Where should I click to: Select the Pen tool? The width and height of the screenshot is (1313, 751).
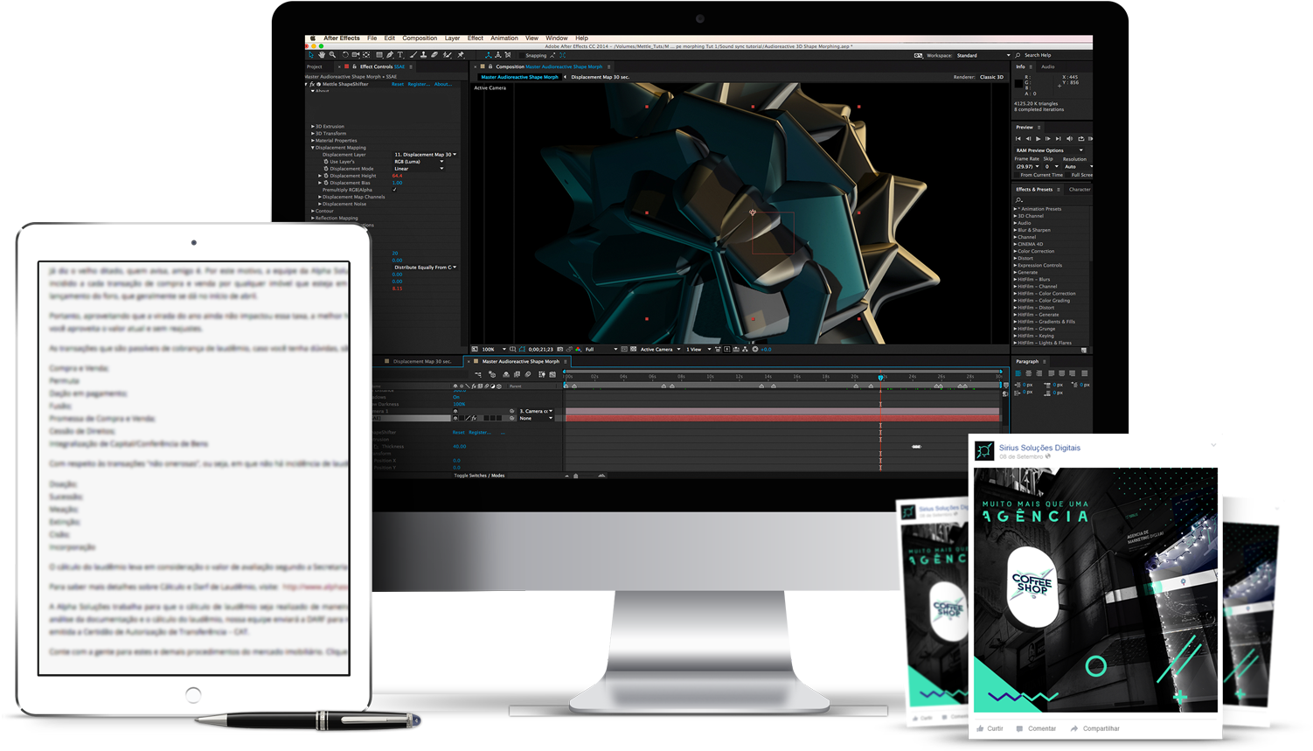click(x=390, y=55)
